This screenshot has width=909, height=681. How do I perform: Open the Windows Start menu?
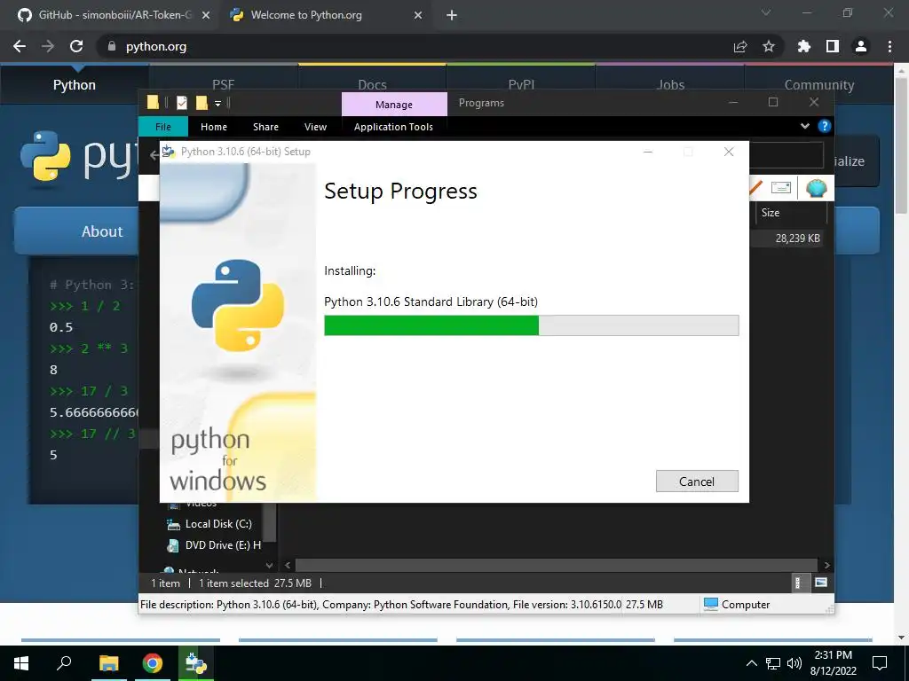coord(21,663)
